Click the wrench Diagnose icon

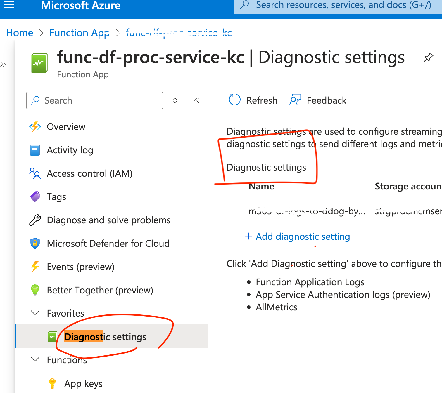point(35,220)
